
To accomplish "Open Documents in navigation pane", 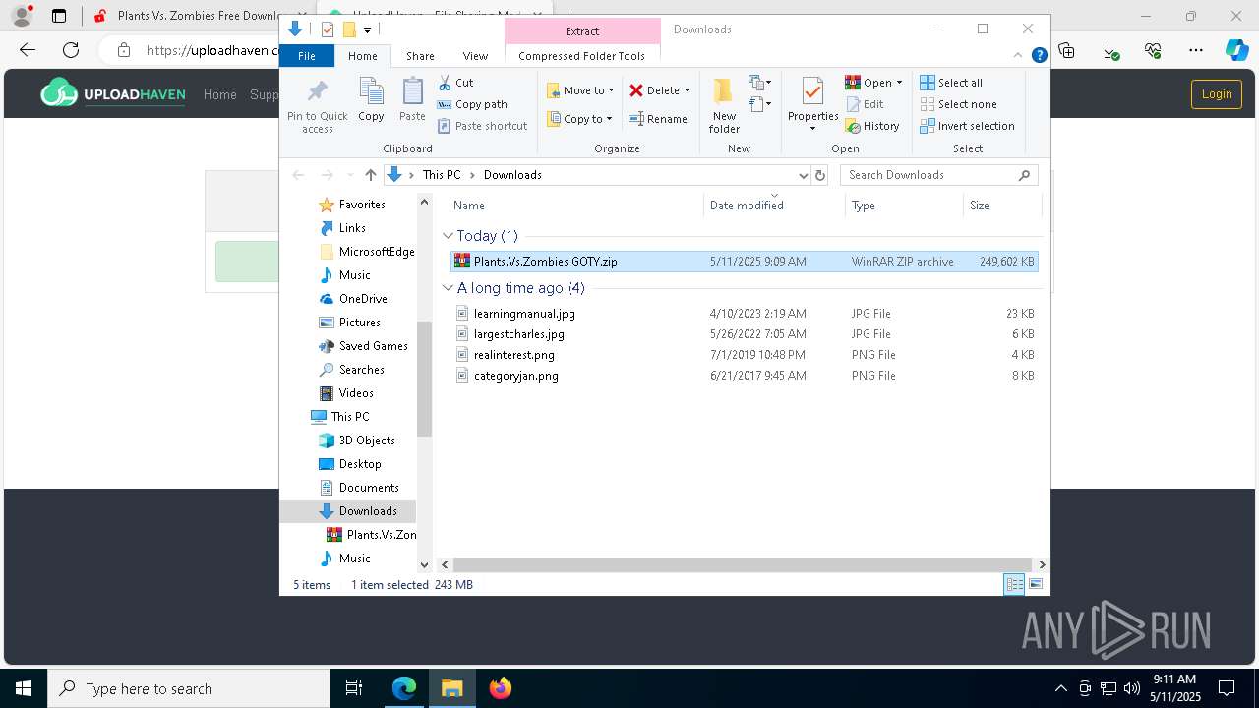I will click(x=369, y=488).
